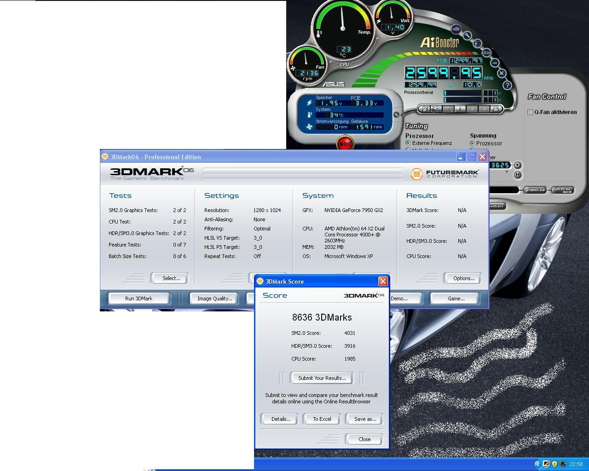The width and height of the screenshot is (589, 471).
Task: Increase voltage with the plus button
Action: tap(517, 165)
